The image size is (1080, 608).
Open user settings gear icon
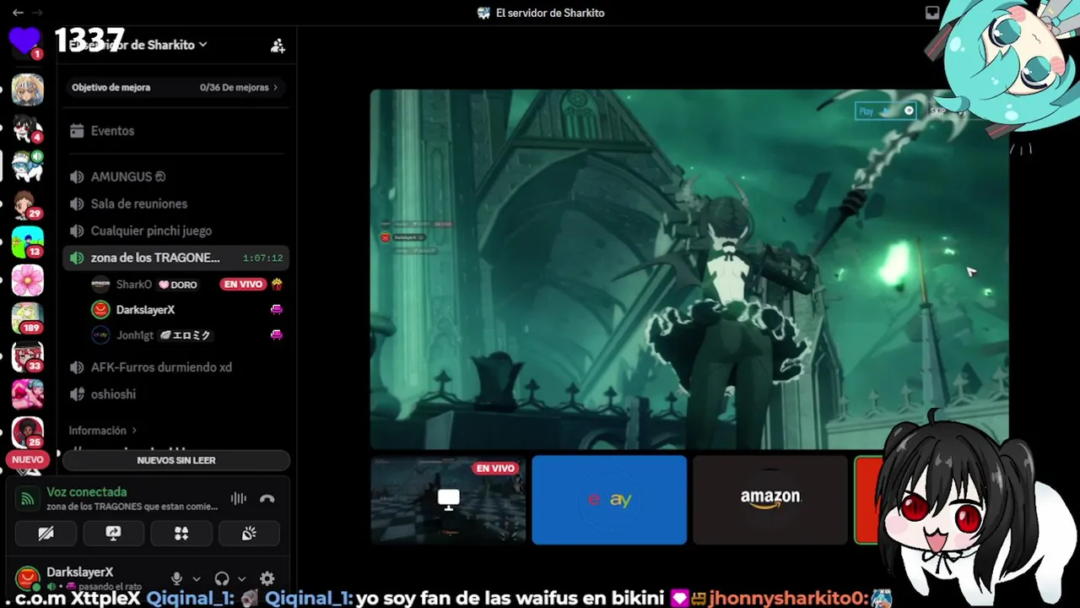tap(267, 578)
